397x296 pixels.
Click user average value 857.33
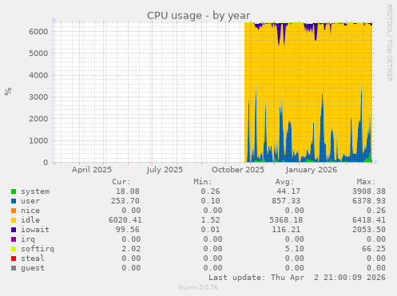[x=286, y=201]
